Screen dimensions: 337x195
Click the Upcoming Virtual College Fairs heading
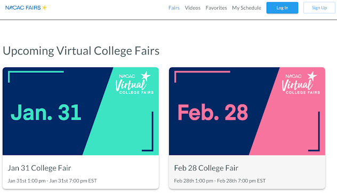pyautogui.click(x=81, y=51)
